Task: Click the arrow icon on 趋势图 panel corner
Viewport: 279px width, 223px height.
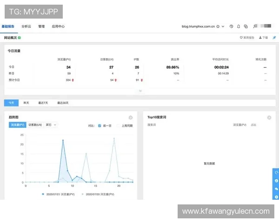Action: pyautogui.click(x=131, y=118)
